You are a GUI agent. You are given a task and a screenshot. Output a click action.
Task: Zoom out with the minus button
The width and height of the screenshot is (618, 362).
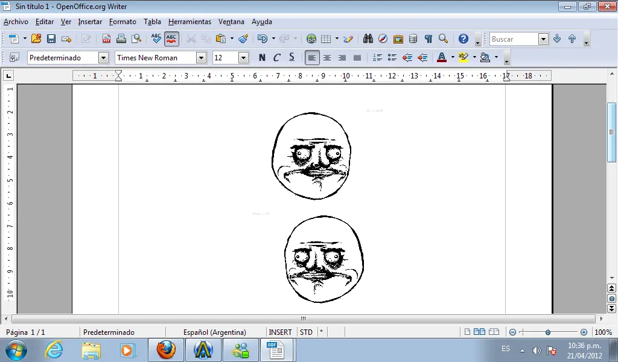(512, 332)
